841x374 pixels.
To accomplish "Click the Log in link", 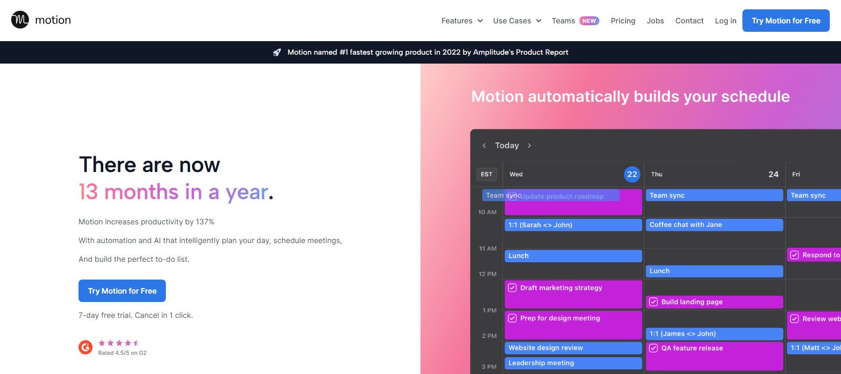I will click(726, 21).
